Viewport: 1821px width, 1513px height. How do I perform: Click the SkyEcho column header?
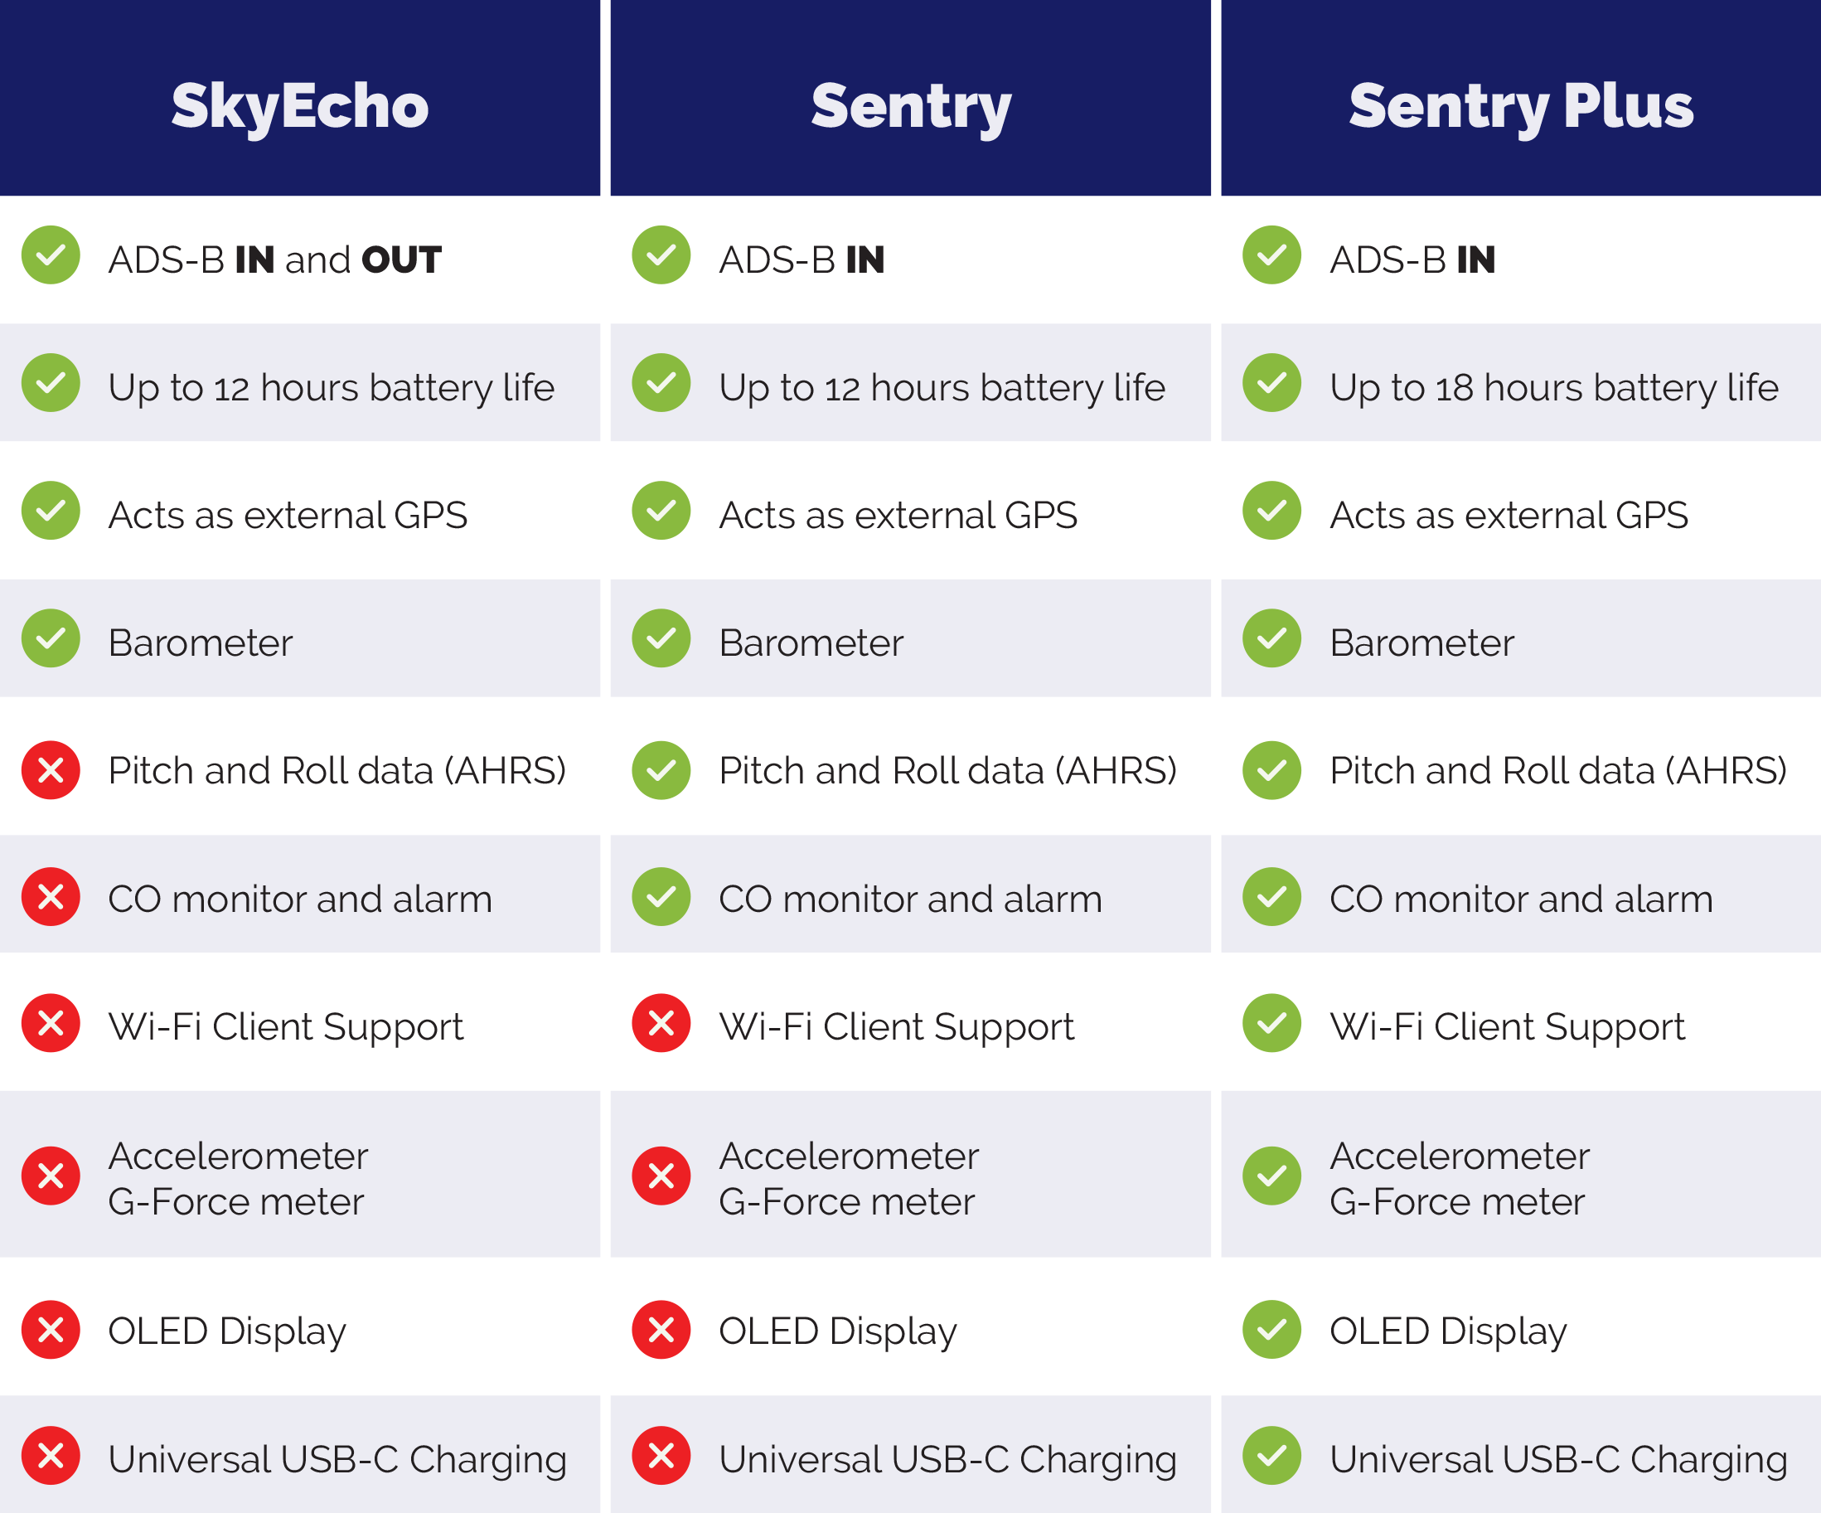tap(299, 106)
